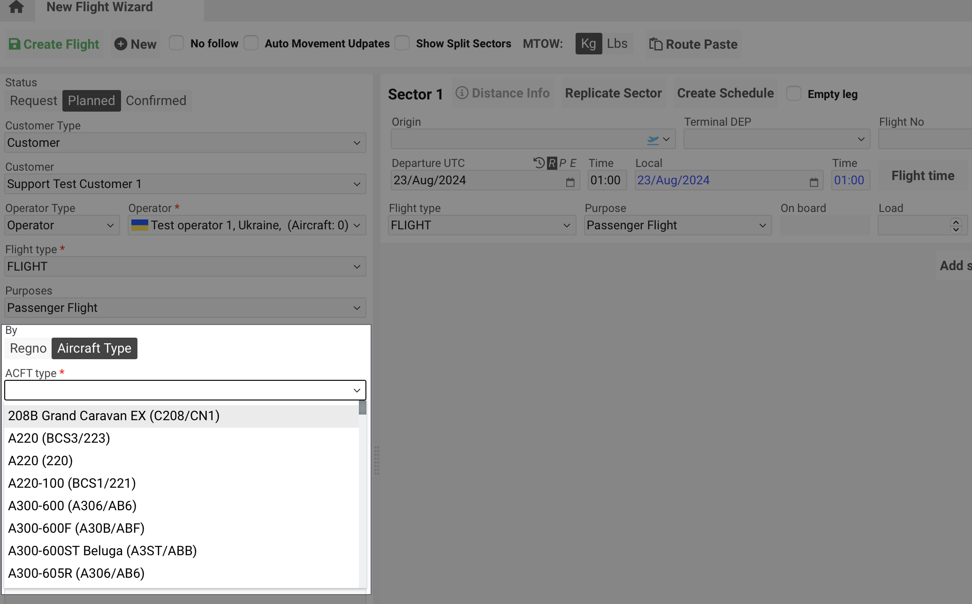Click the Create Flight save icon
This screenshot has width=972, height=604.
coord(15,44)
